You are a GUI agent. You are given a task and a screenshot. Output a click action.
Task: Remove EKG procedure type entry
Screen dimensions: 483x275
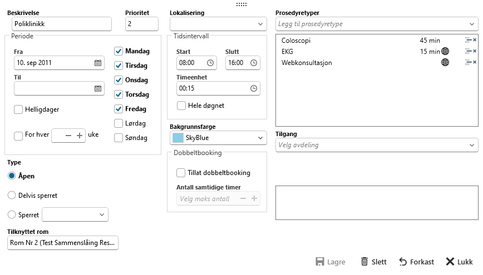click(474, 52)
